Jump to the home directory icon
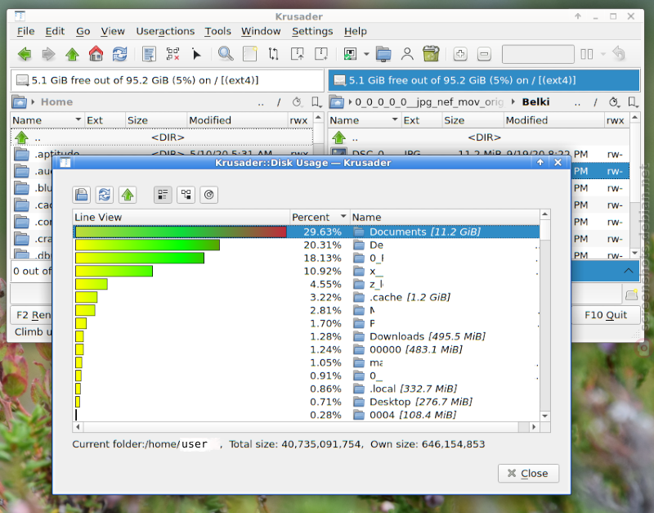This screenshot has height=513, width=654. (96, 54)
